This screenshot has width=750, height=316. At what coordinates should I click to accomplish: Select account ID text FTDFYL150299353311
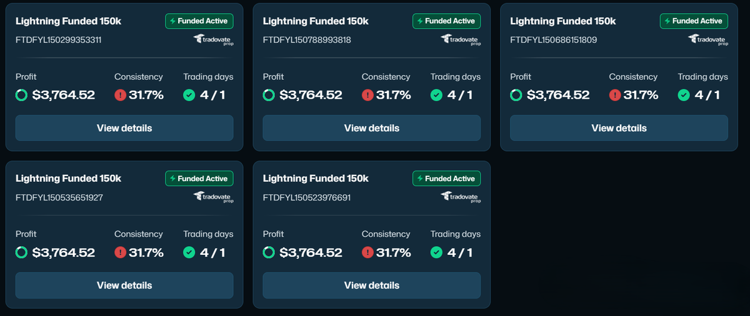tap(59, 40)
